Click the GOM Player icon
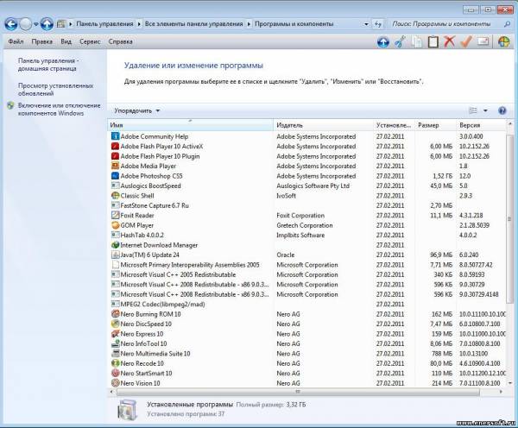This screenshot has height=428, width=518. [115, 225]
